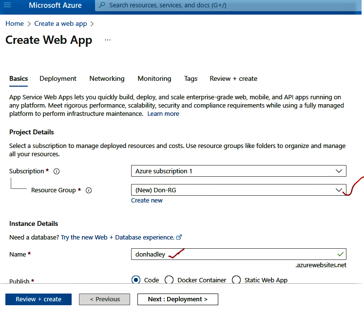Switch to the Networking tab
This screenshot has height=313, width=364.
tap(107, 78)
